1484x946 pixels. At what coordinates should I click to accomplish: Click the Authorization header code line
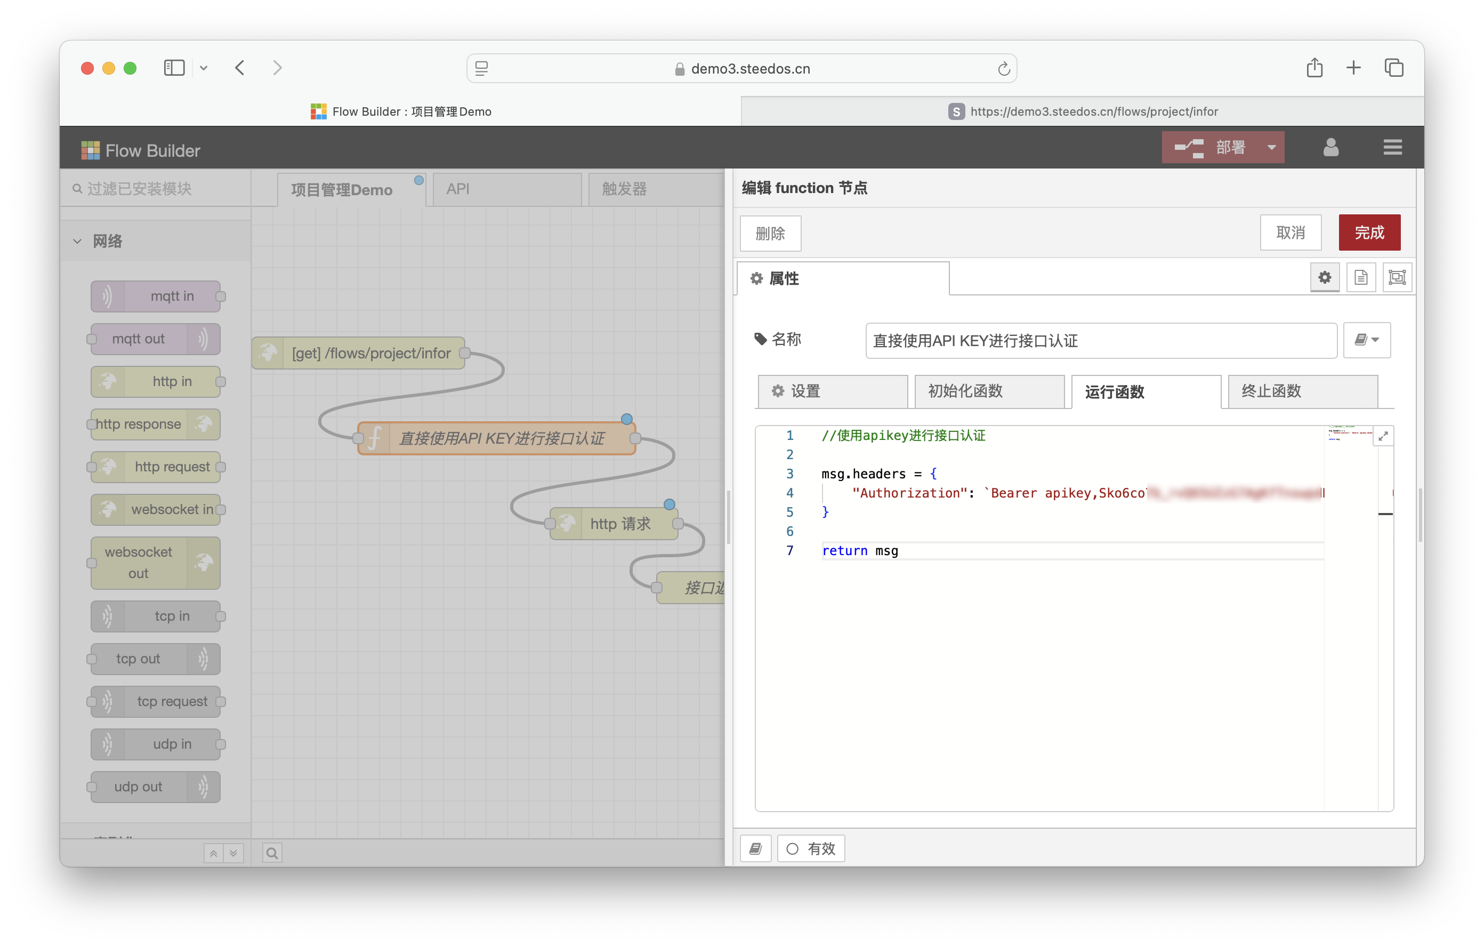pos(1072,493)
